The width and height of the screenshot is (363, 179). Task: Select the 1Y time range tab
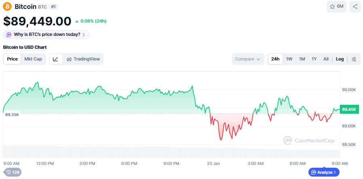[x=314, y=59]
